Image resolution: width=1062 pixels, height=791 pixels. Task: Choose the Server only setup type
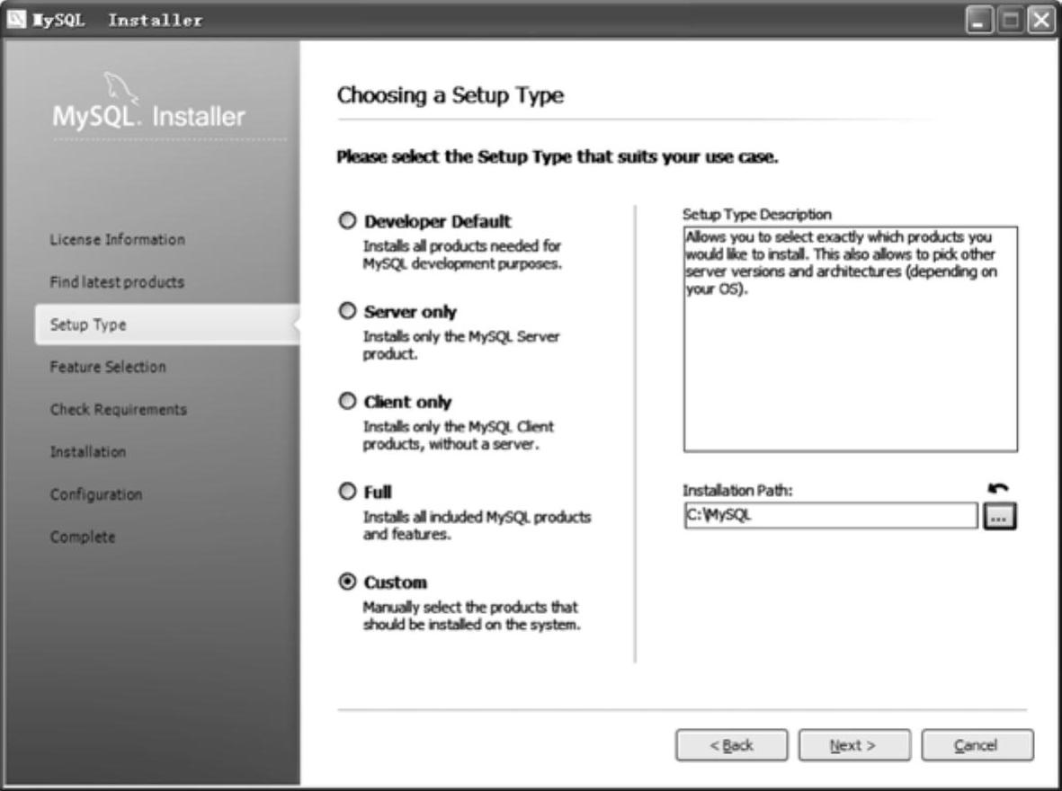(x=347, y=311)
